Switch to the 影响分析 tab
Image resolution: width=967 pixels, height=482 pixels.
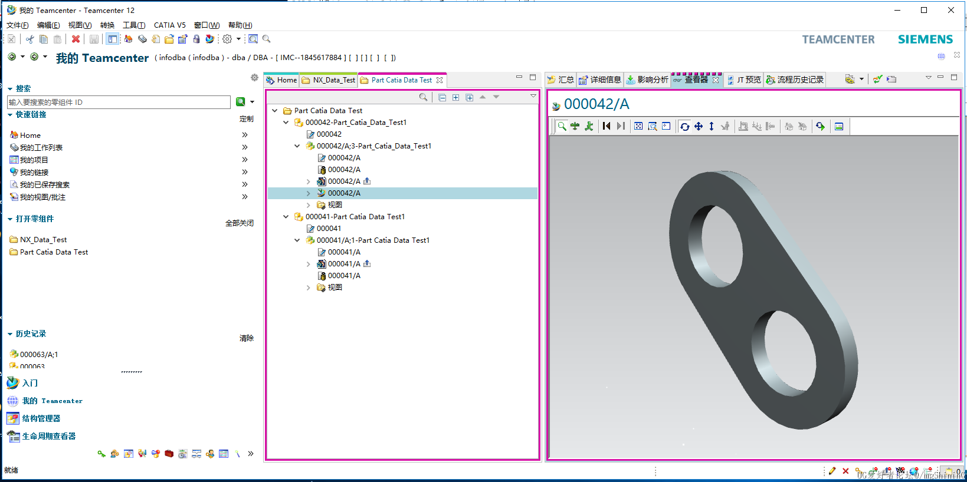click(647, 80)
